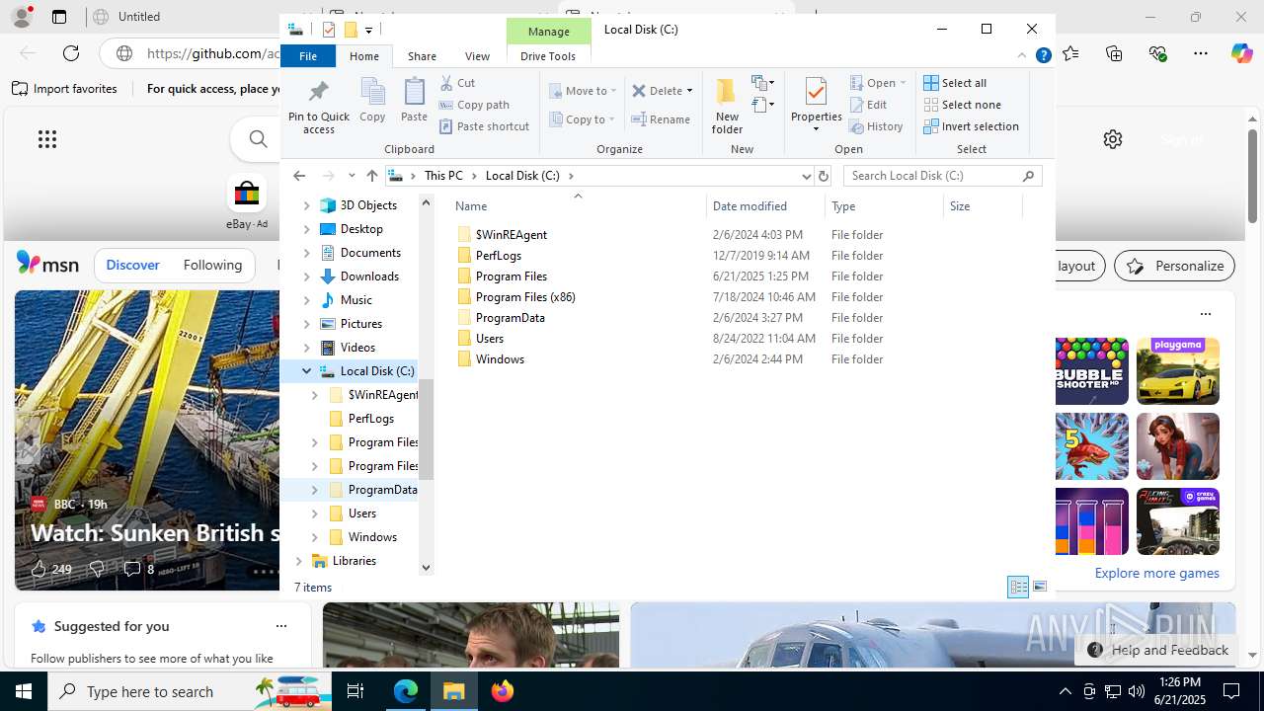Click Select none in ribbon
The image size is (1264, 711).
pyautogui.click(x=962, y=105)
